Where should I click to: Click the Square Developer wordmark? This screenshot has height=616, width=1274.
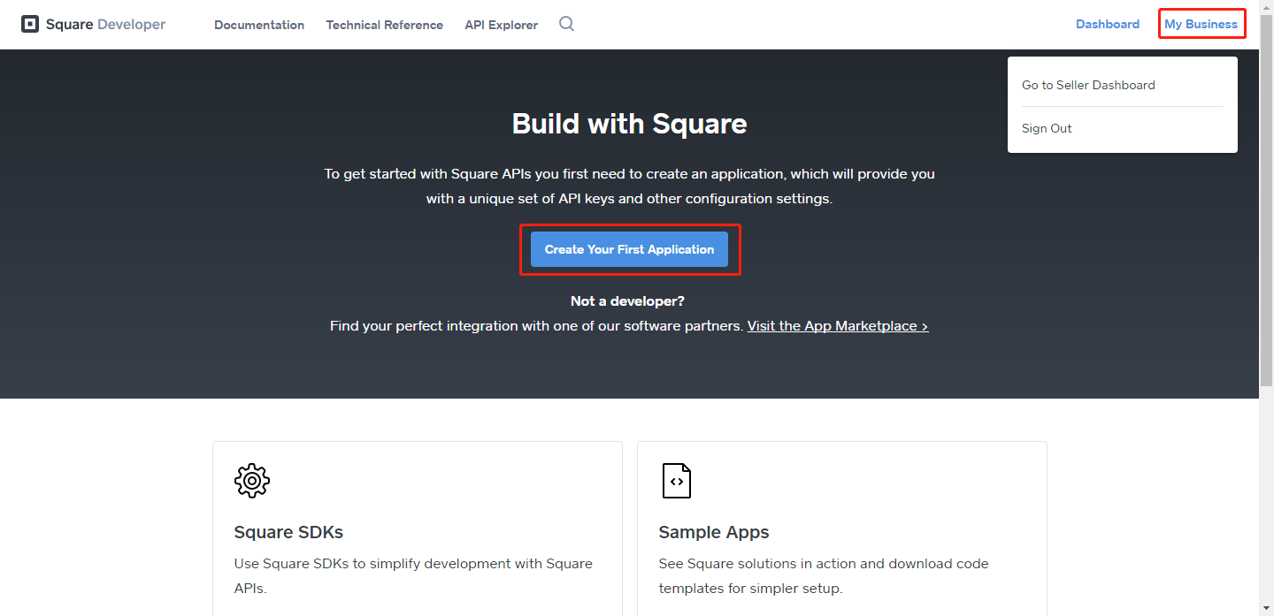pos(106,24)
